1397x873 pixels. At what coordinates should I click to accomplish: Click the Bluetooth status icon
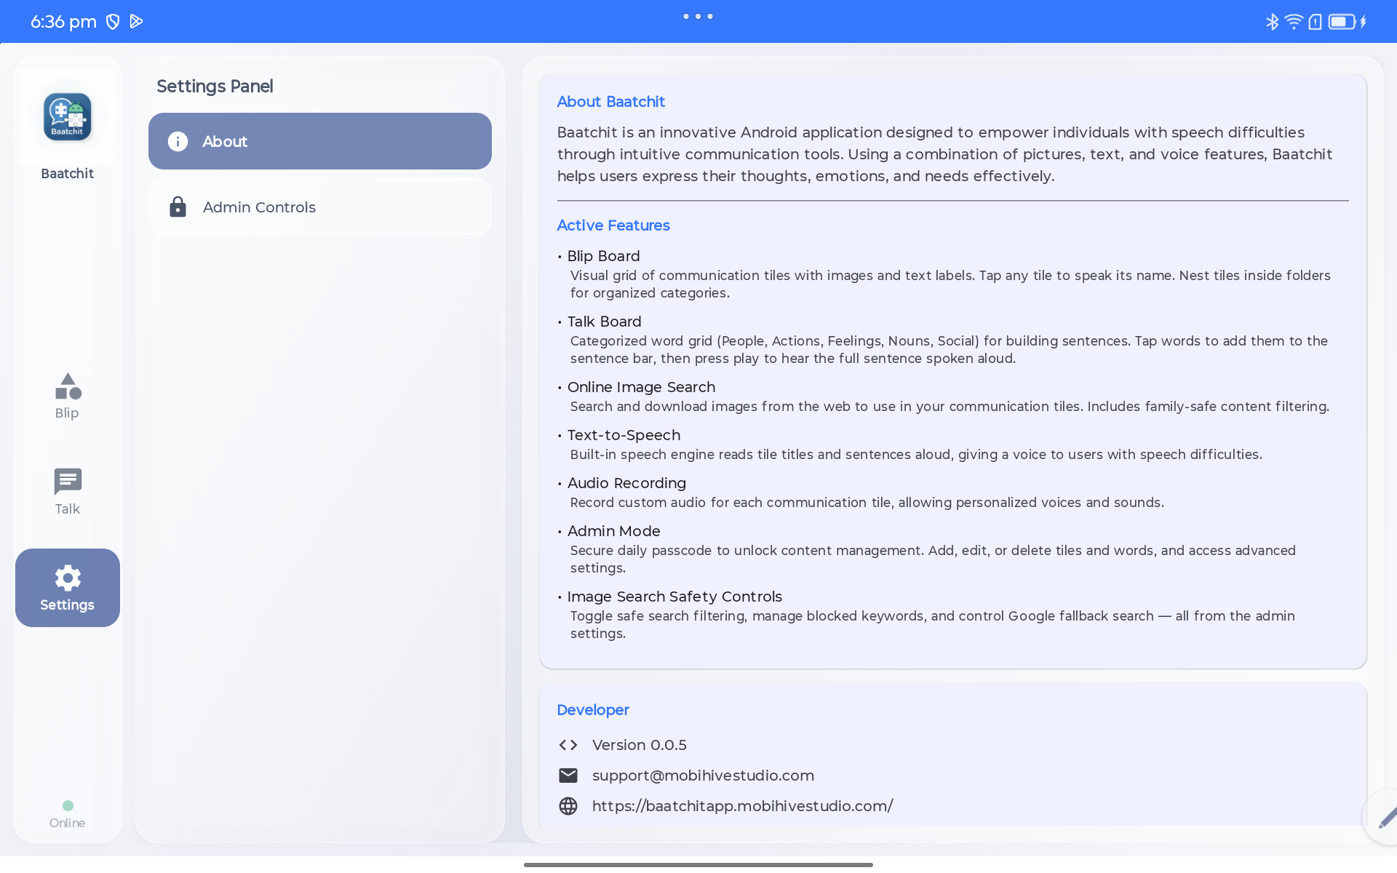tap(1272, 22)
